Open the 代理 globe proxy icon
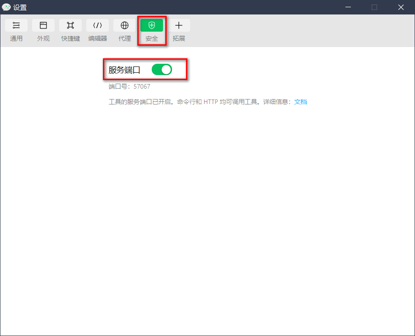 [x=125, y=25]
